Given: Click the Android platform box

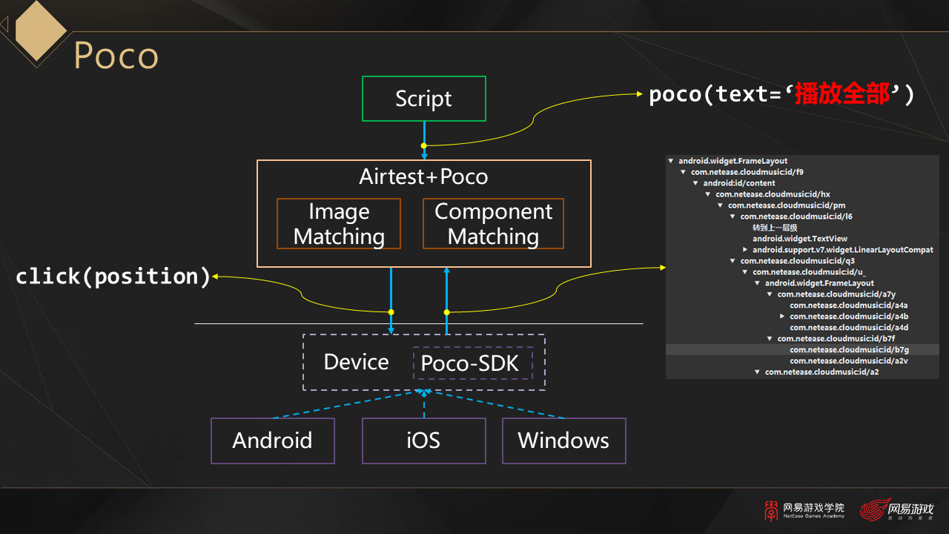Looking at the screenshot, I should pyautogui.click(x=272, y=441).
